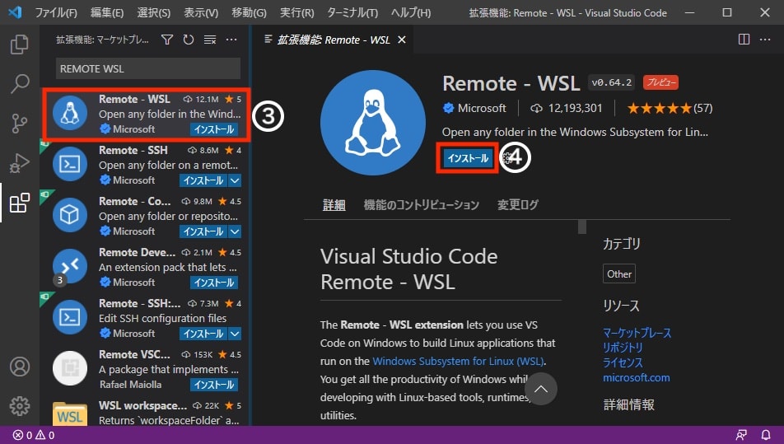Screen dimensions: 784x444
Task: Open editor more actions ellipsis
Action: pos(765,40)
